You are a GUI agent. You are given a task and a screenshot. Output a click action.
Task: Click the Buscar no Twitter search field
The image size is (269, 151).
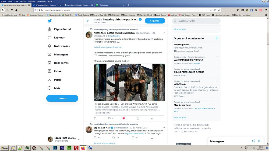tap(196, 21)
